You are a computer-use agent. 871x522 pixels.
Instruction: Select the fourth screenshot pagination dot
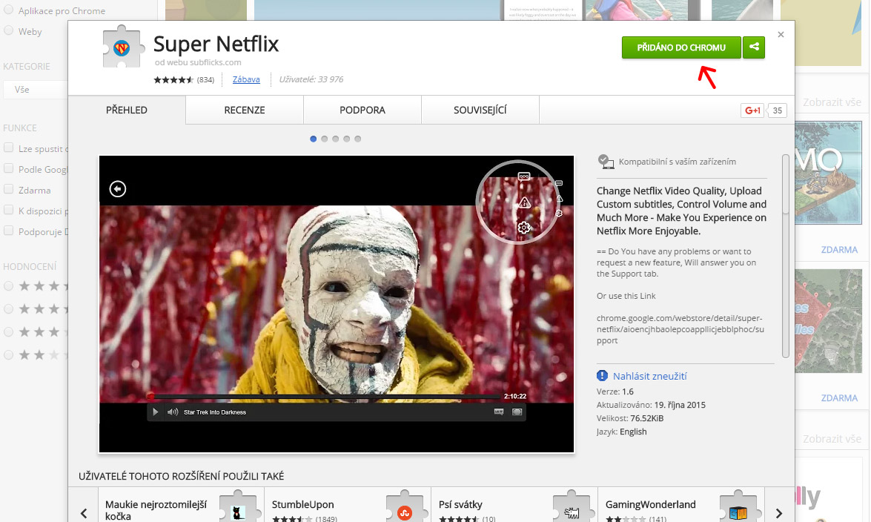point(347,139)
